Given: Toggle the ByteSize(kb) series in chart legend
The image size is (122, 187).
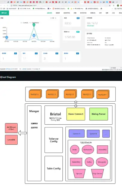Looking at the screenshot, I should [x=34, y=23].
